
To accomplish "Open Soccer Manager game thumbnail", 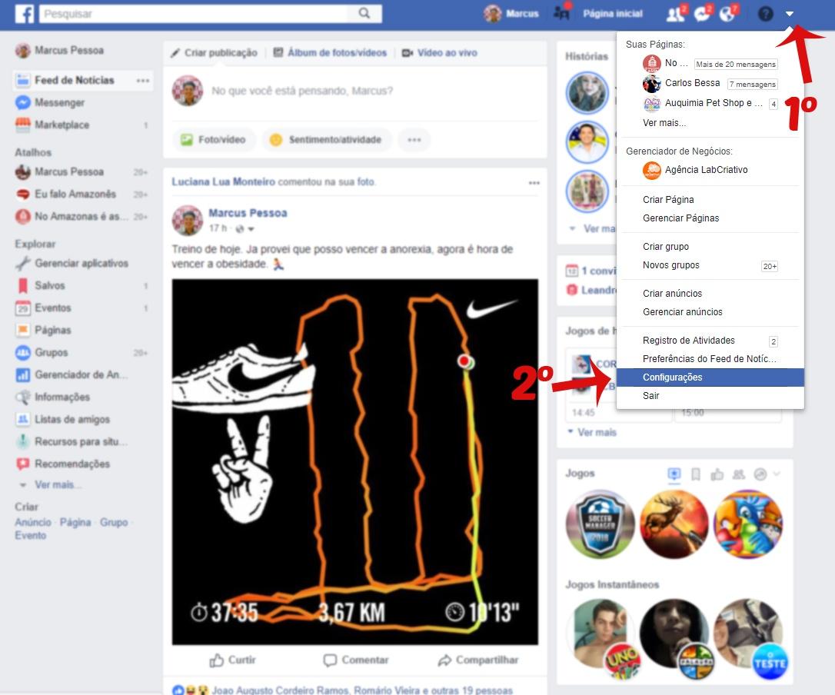I will point(600,524).
